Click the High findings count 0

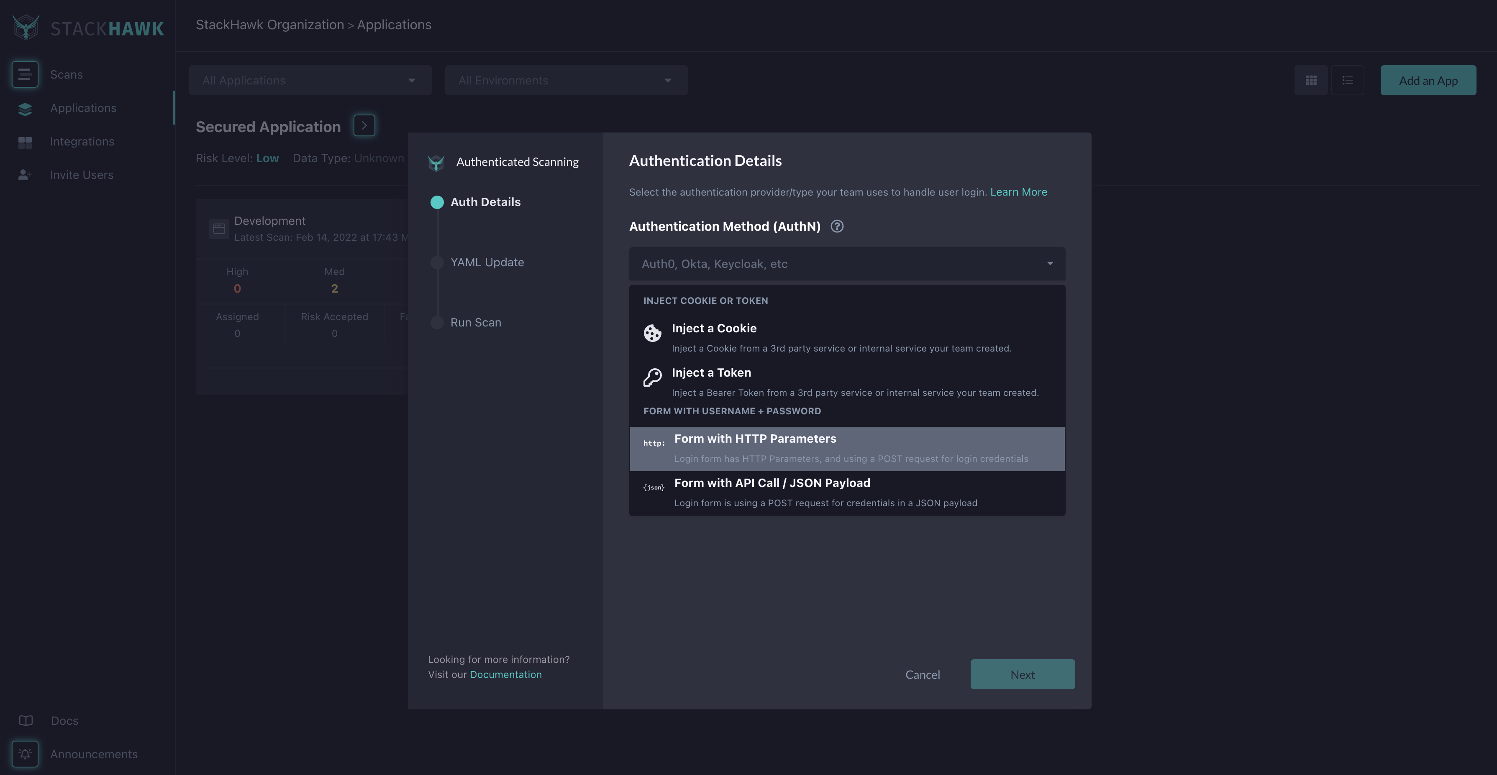click(x=237, y=288)
